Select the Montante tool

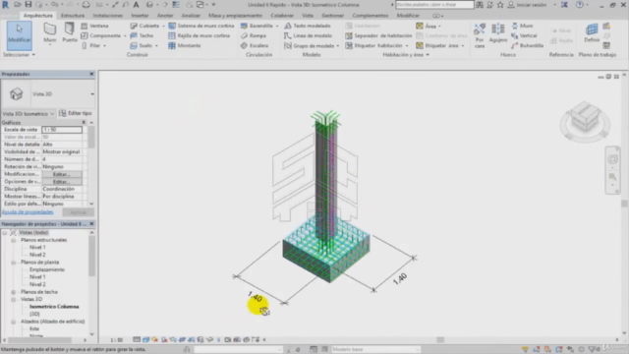[185, 46]
